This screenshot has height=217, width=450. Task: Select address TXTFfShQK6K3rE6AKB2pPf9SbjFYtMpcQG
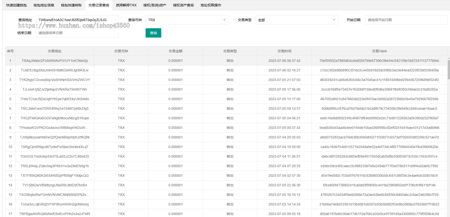coord(55,175)
